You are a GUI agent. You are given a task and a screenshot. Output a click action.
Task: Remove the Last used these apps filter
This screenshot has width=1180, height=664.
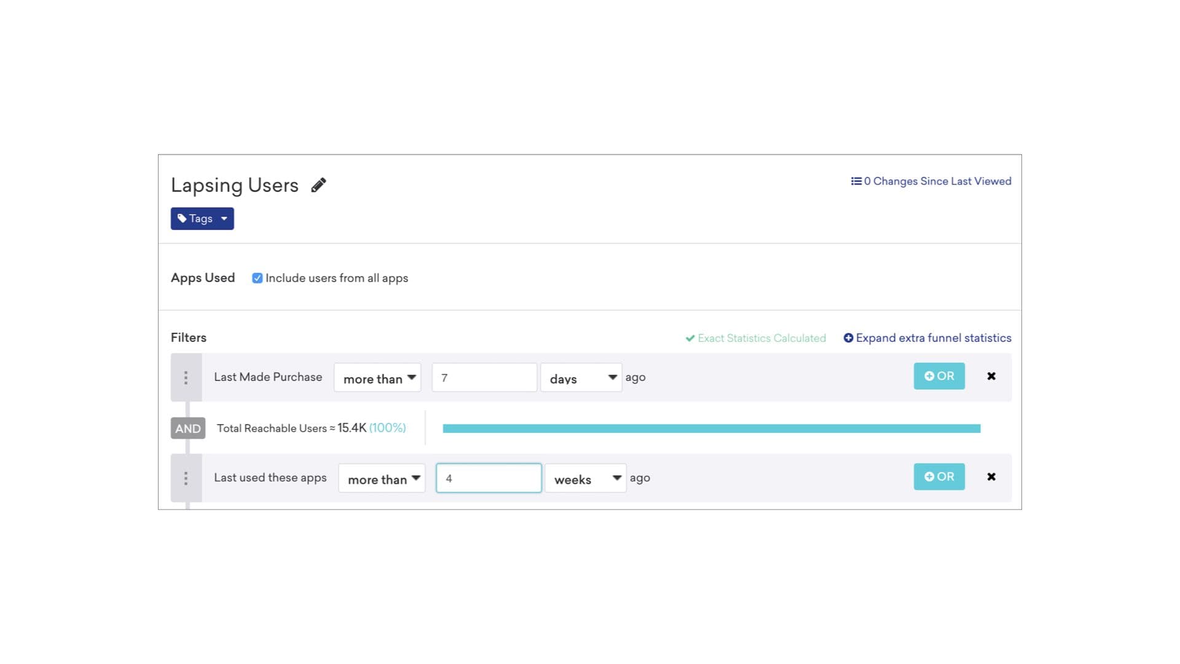pyautogui.click(x=991, y=477)
